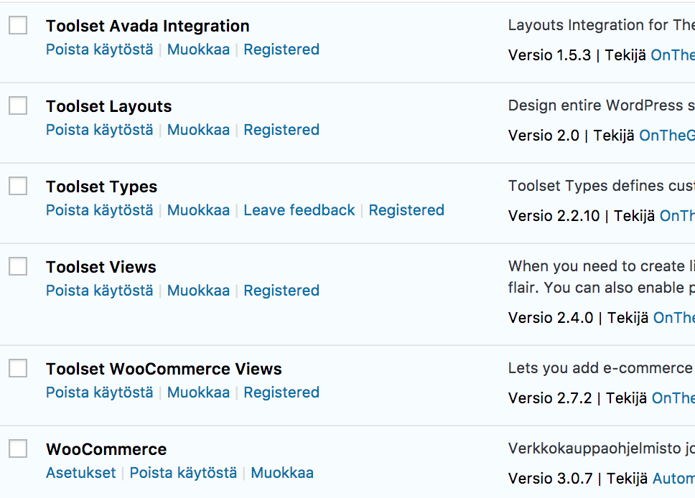Open Muokkaa for Toolset Layouts
This screenshot has width=695, height=498.
(x=198, y=130)
